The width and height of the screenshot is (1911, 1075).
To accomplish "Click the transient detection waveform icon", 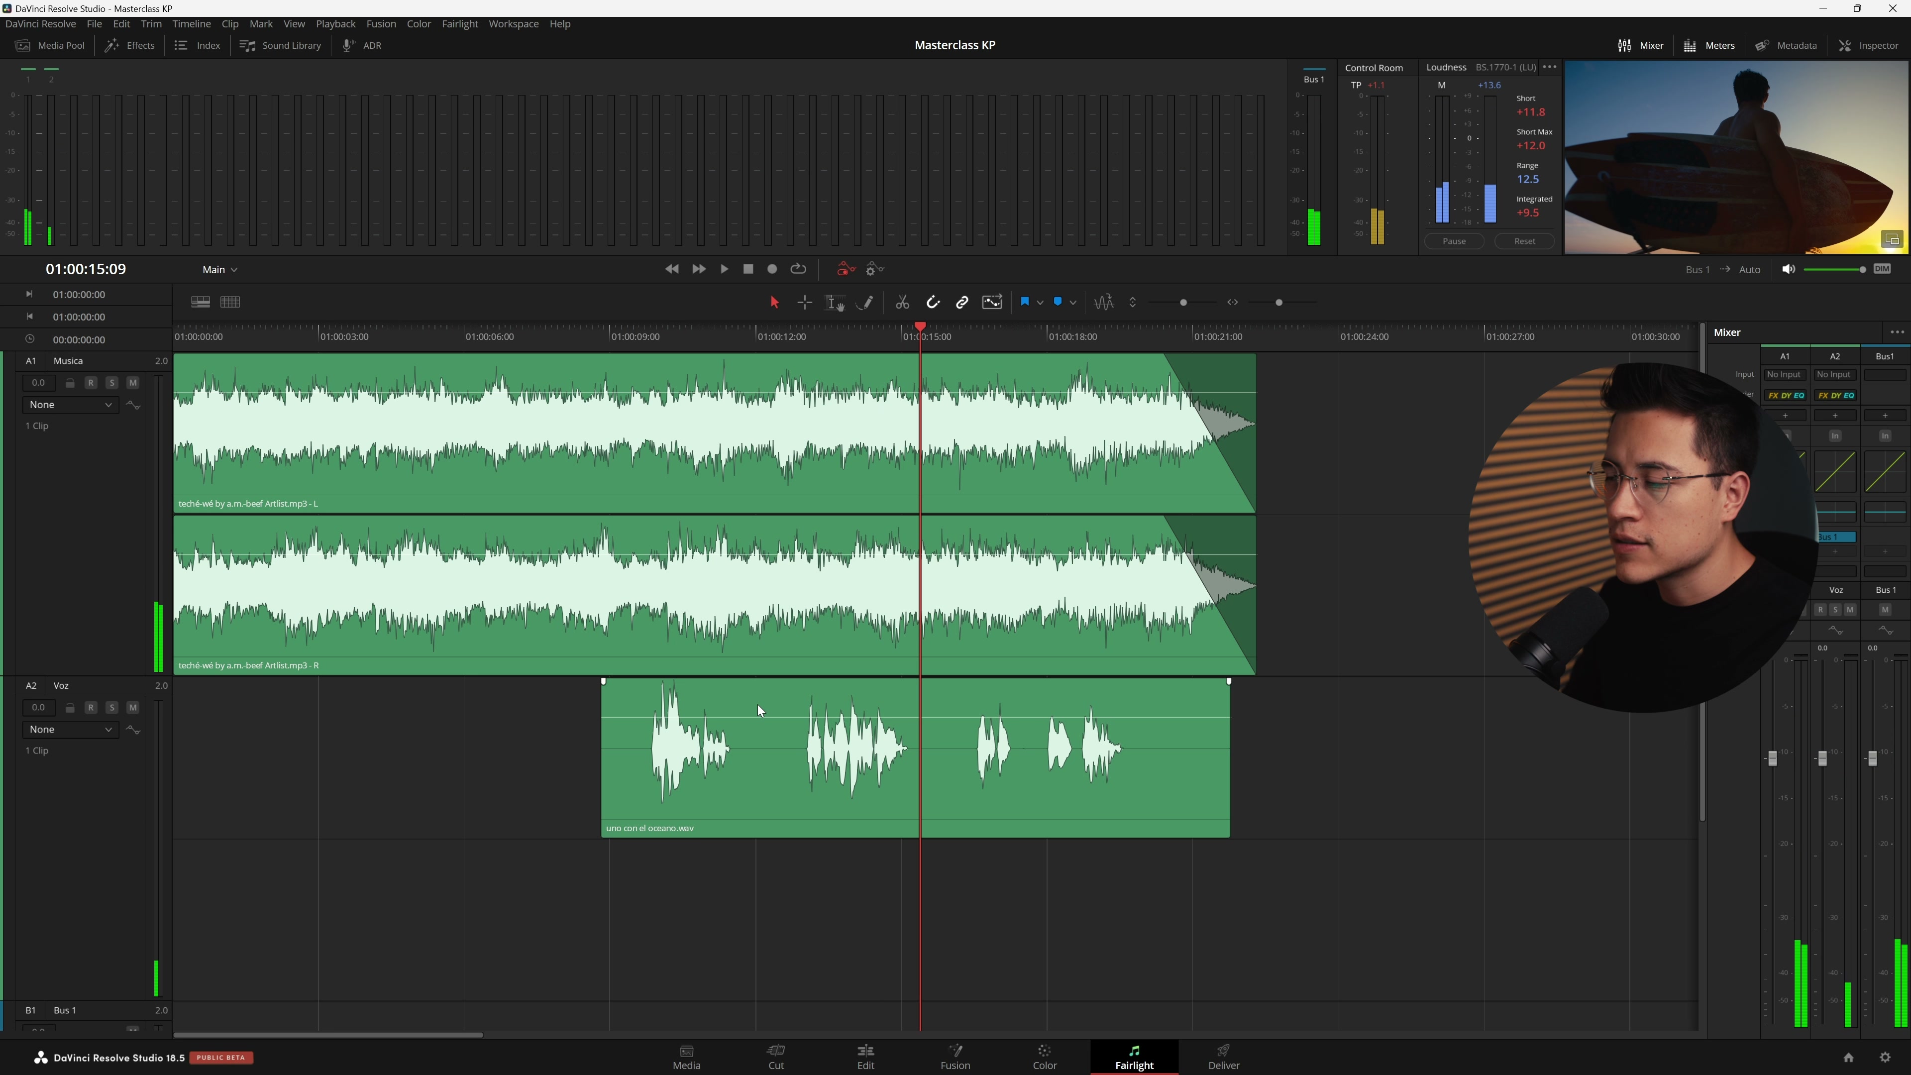I will [1103, 302].
